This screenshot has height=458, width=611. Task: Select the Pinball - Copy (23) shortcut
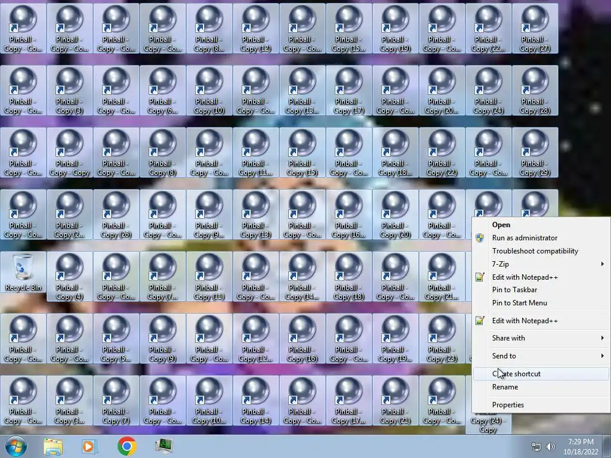(442, 339)
